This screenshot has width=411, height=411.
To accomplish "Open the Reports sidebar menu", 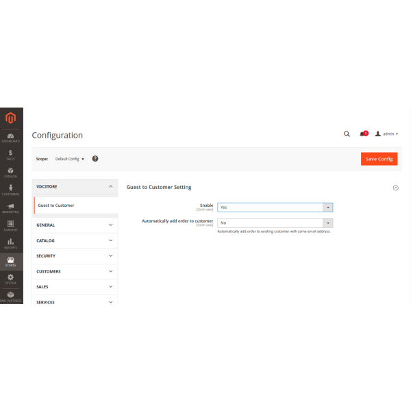I will [x=11, y=243].
